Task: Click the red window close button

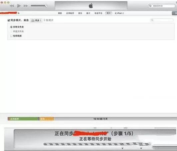Action: coord(2,2)
